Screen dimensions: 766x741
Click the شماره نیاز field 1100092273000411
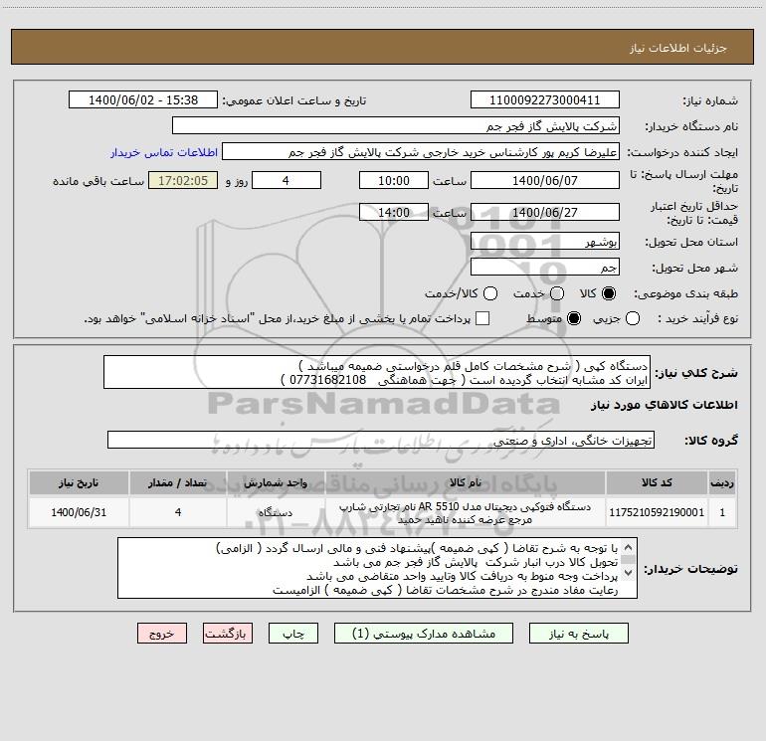[545, 99]
